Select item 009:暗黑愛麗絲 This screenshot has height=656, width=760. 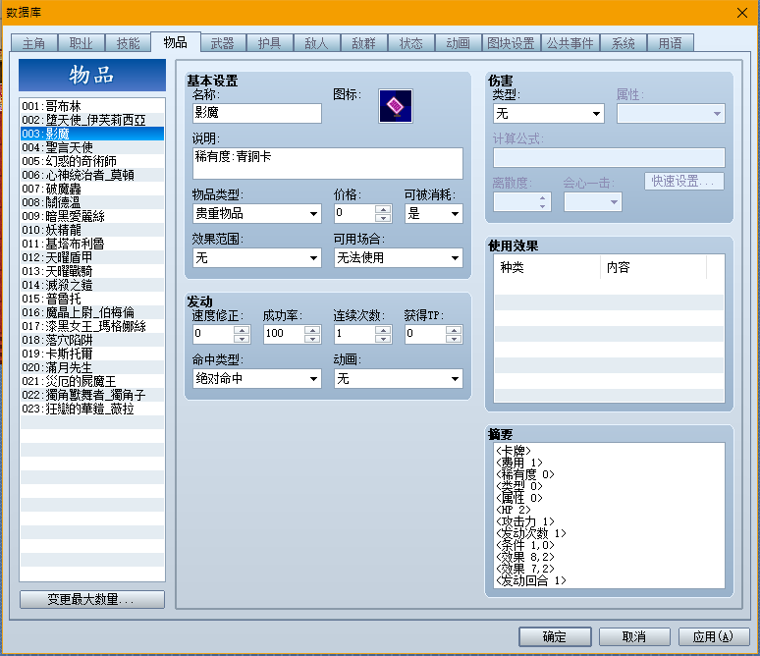pos(92,216)
